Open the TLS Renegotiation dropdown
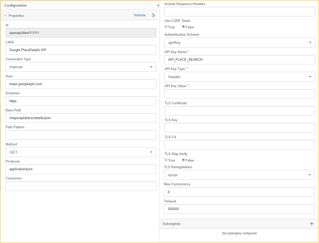The image size is (319, 243). [x=239, y=175]
